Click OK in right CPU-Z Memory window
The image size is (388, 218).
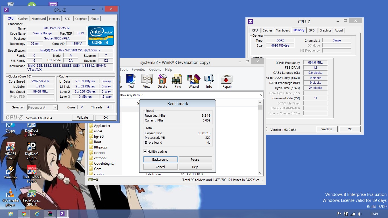pos(350,129)
